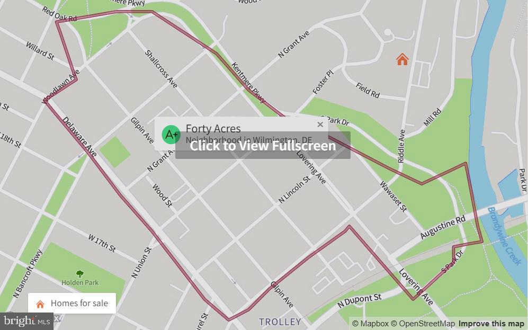This screenshot has height=330, width=528.
Task: Click the Delaware Ave street label
Action: (x=79, y=137)
